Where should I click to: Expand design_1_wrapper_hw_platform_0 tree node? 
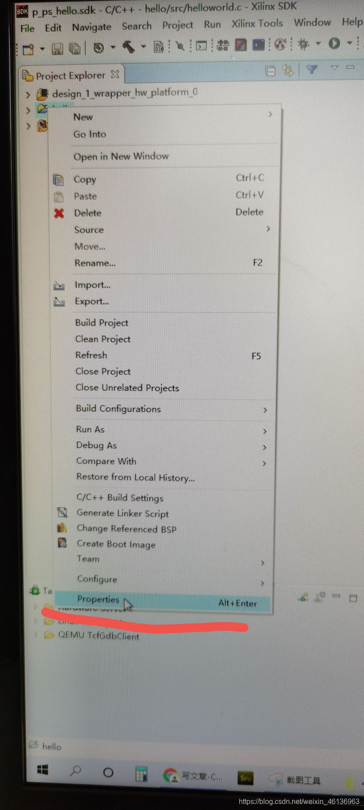coord(28,95)
